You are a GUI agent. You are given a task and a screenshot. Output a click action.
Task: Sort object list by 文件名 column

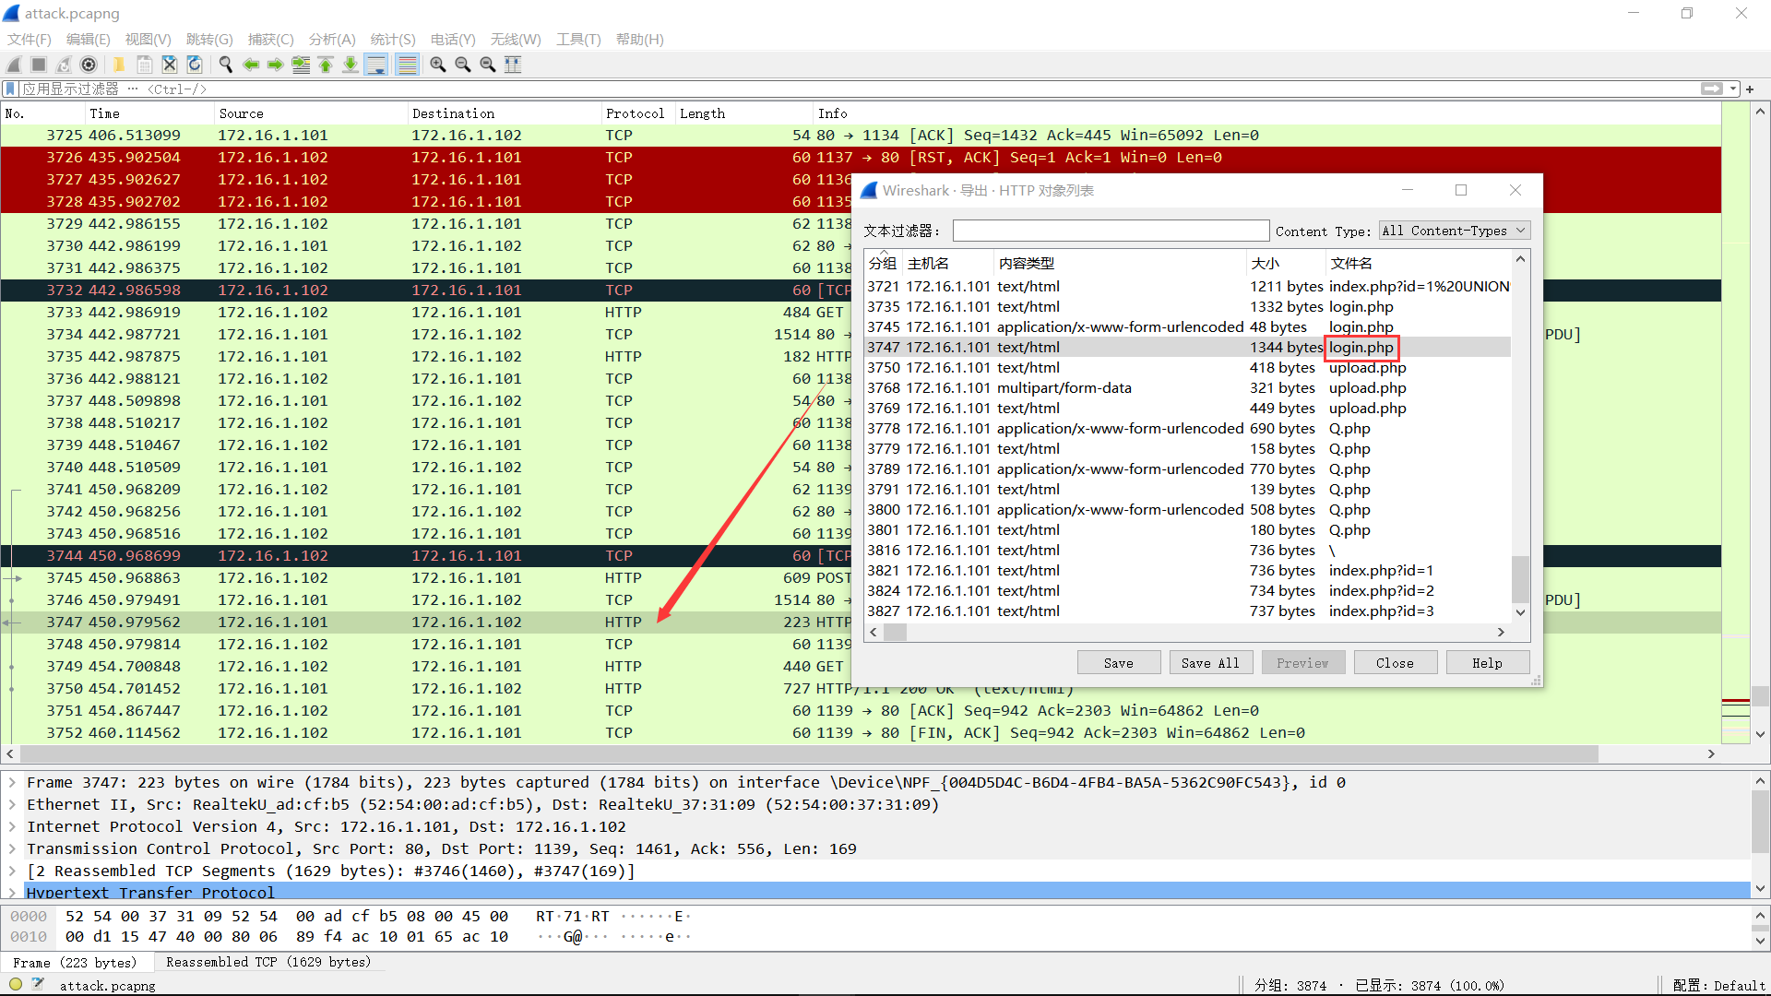[x=1418, y=264]
